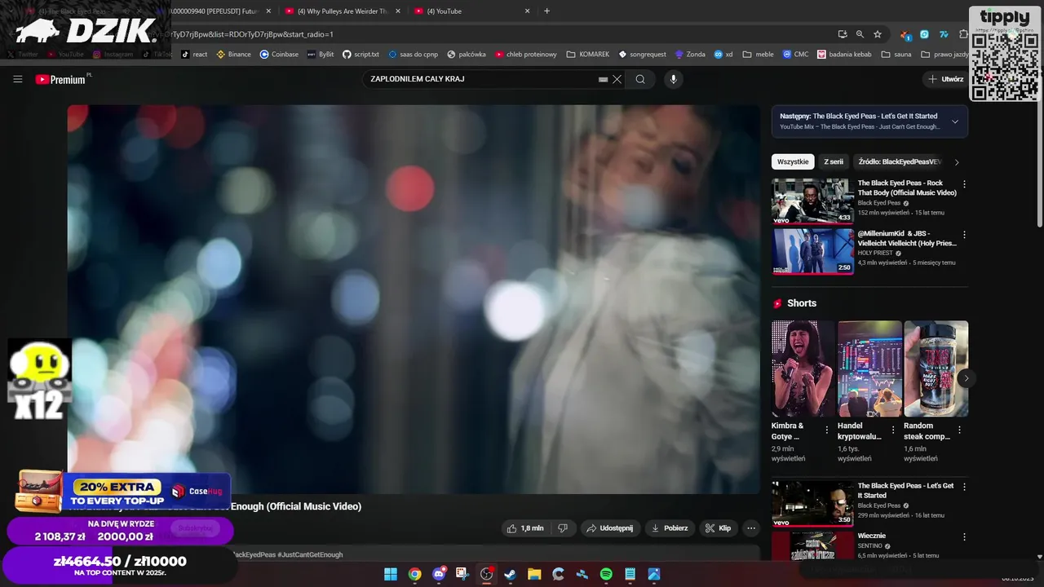Switch to PEPEUSDT Futures browser tab
The image size is (1044, 587).
click(214, 11)
